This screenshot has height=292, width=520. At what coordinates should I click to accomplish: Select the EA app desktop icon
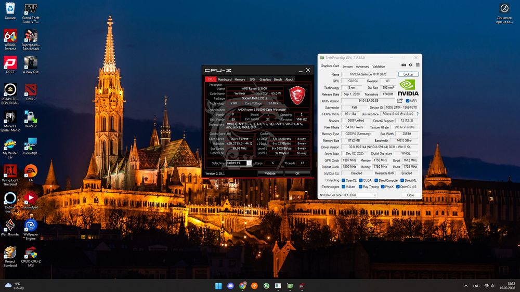tap(31, 174)
